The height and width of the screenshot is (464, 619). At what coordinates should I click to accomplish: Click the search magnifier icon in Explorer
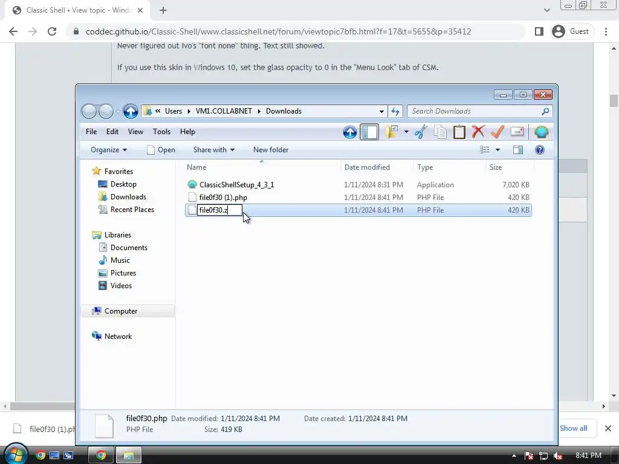pos(545,111)
